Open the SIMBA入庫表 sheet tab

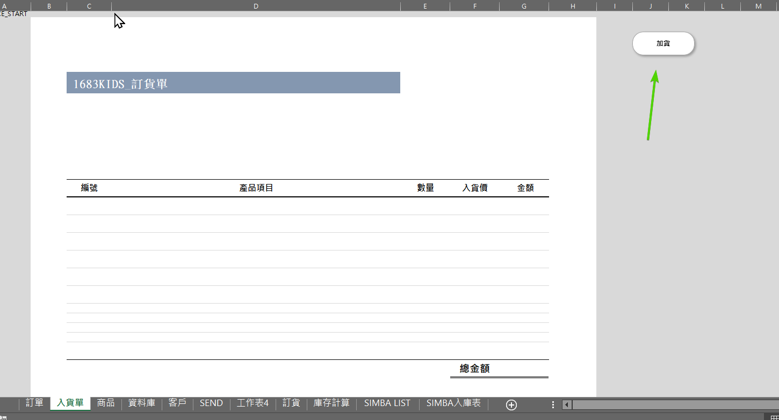point(453,403)
